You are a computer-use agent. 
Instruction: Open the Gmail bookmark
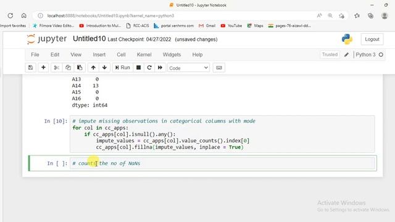point(207,26)
